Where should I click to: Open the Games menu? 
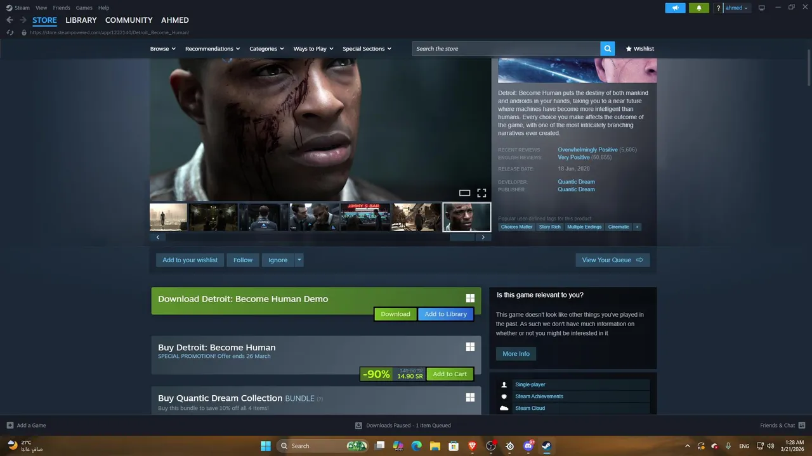coord(84,8)
